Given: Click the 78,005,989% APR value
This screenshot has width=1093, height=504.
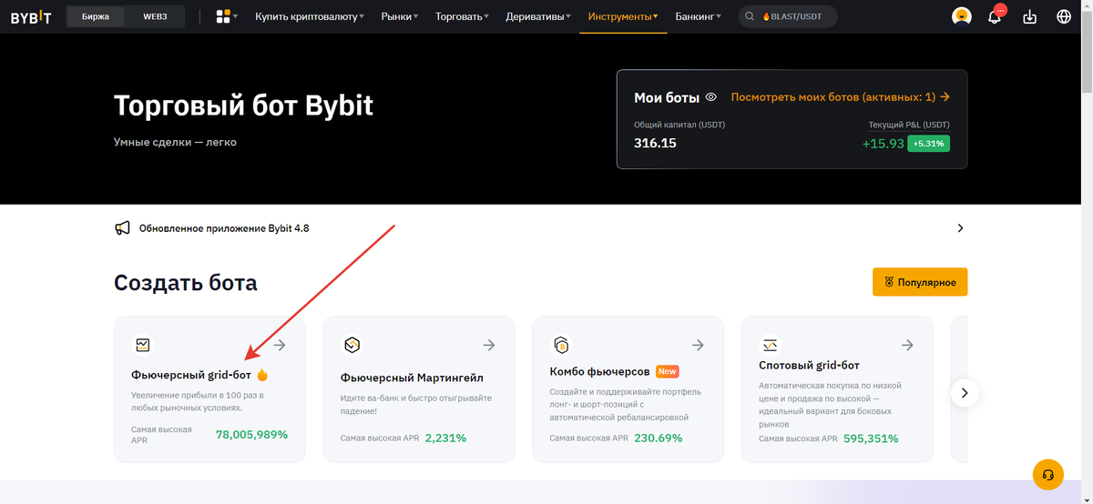Looking at the screenshot, I should (251, 434).
